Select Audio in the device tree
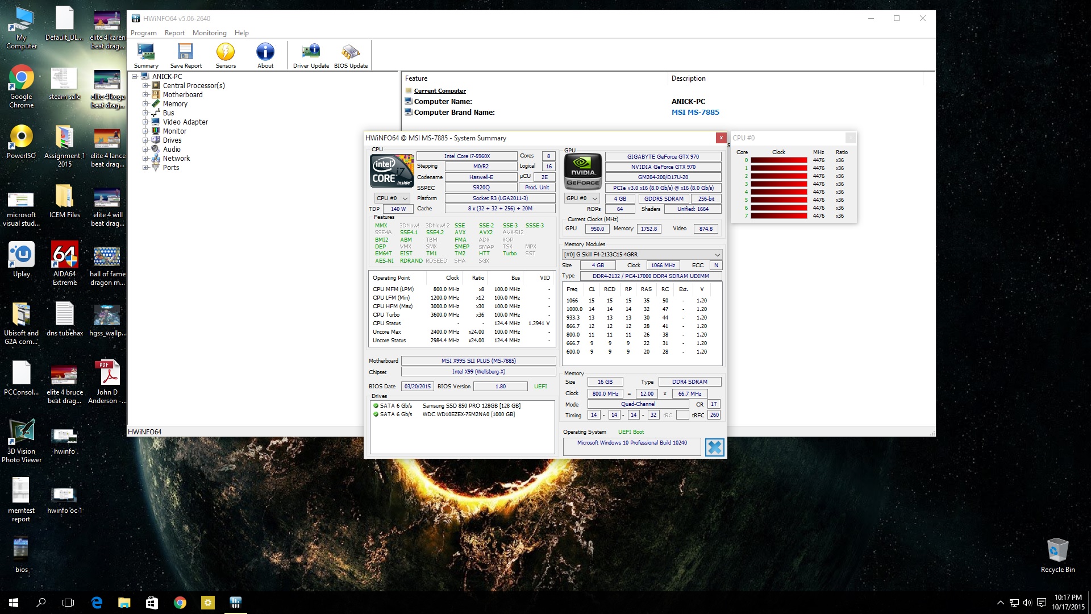1091x614 pixels. [x=172, y=150]
